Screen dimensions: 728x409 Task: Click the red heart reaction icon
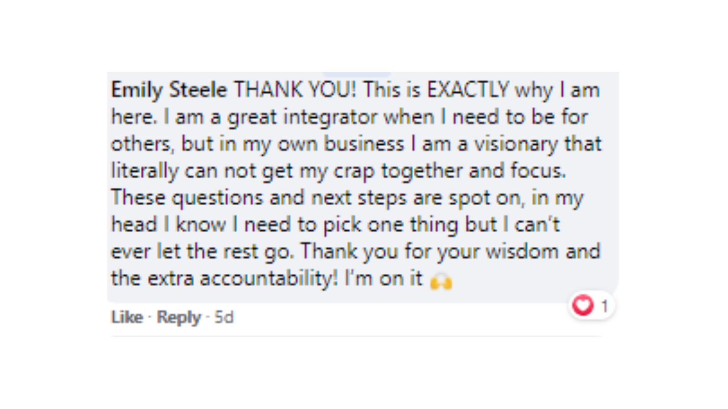[583, 305]
